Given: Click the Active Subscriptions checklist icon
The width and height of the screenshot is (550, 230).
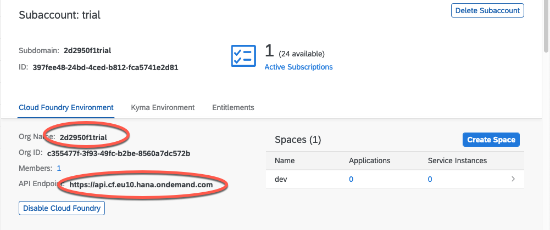Looking at the screenshot, I should [x=243, y=56].
